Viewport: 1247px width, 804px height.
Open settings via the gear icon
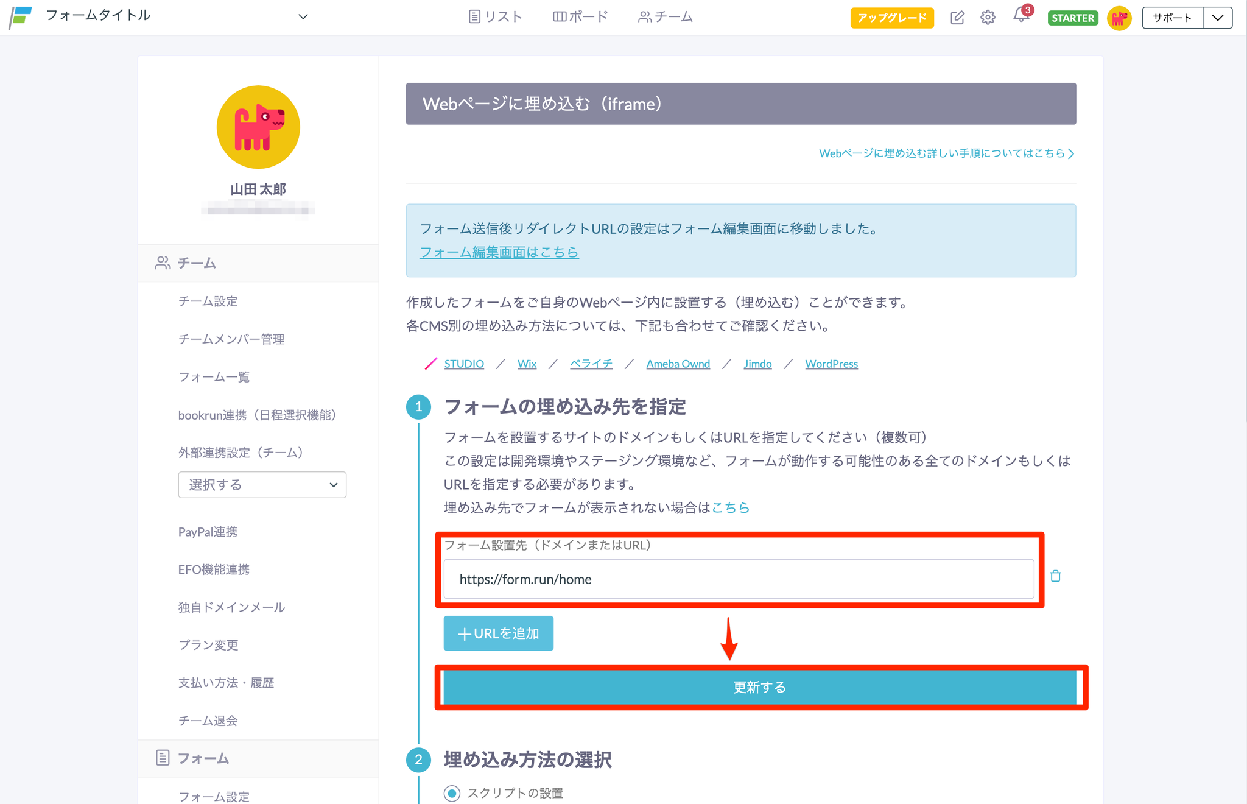point(988,18)
